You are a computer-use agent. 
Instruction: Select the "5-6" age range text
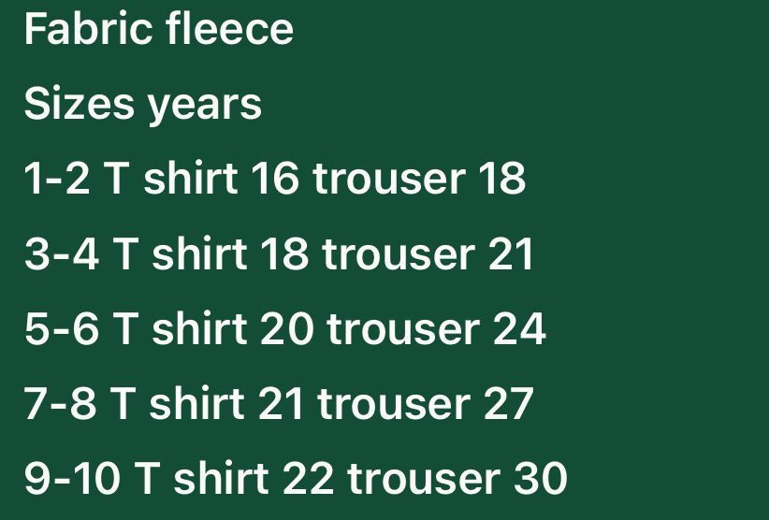[61, 328]
